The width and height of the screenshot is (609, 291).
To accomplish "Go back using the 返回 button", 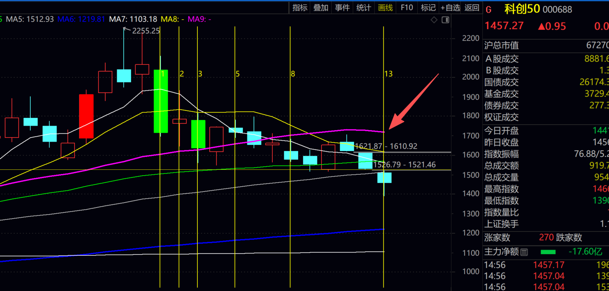I will 472,7.
